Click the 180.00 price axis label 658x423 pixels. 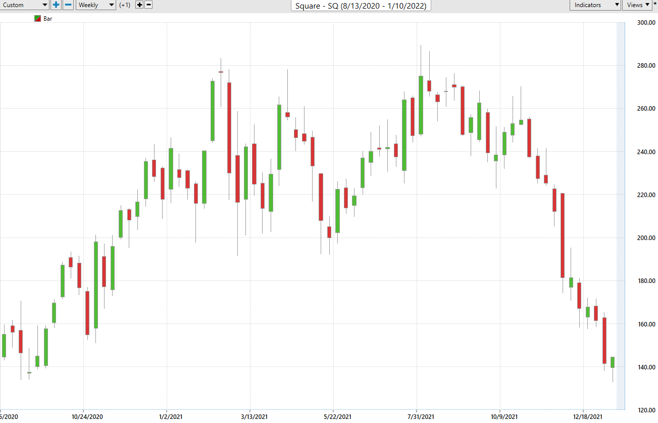645,281
